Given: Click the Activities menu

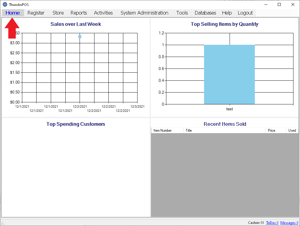Looking at the screenshot, I should point(103,13).
